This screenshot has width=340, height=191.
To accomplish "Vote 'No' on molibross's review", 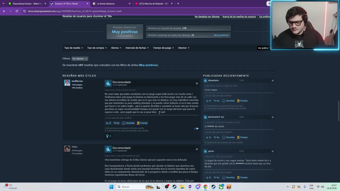I will tap(116, 123).
